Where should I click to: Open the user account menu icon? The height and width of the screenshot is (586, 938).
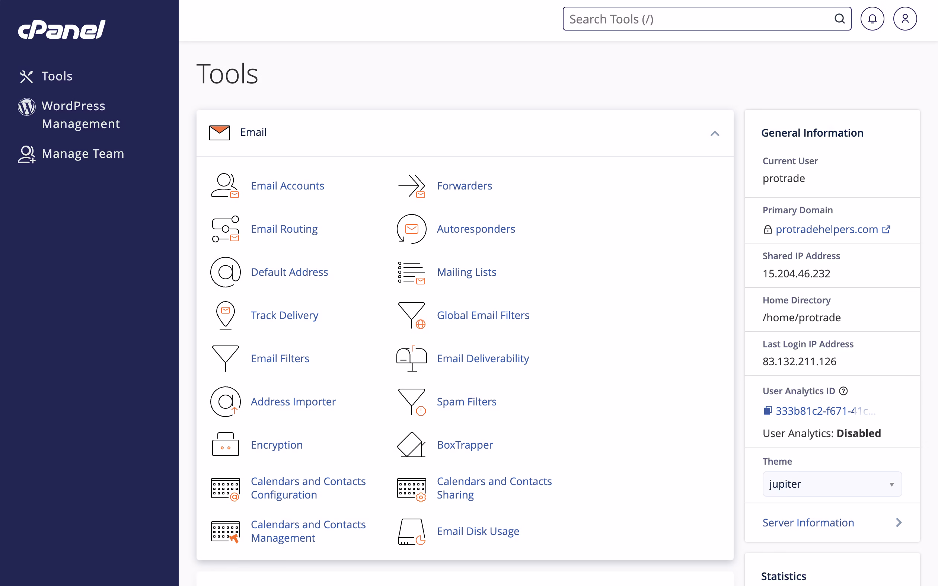pos(905,19)
